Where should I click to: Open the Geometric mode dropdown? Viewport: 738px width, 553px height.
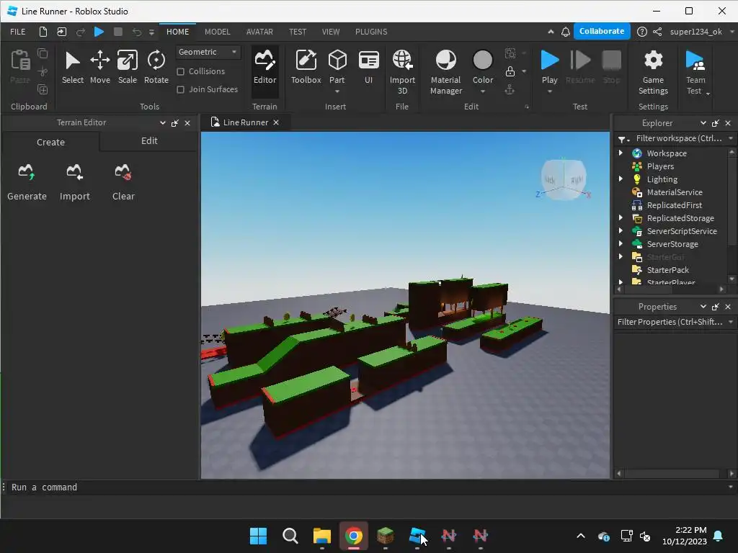(208, 52)
